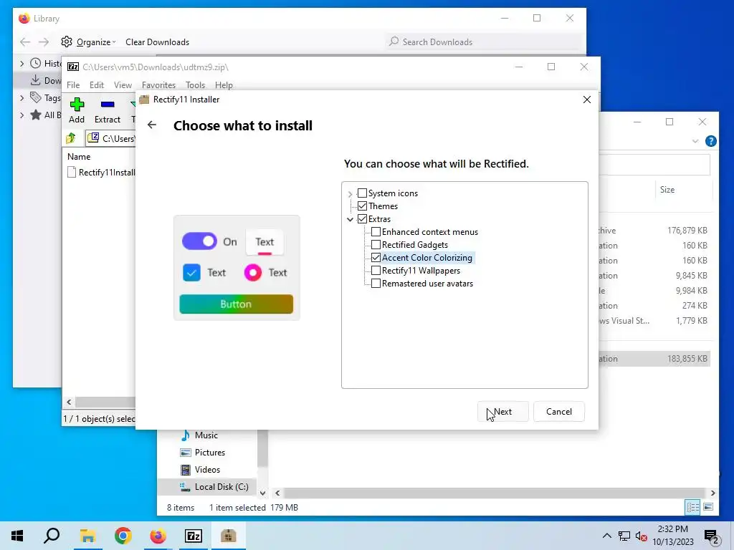Open the Windows Start menu
The height and width of the screenshot is (550, 734).
click(17, 536)
